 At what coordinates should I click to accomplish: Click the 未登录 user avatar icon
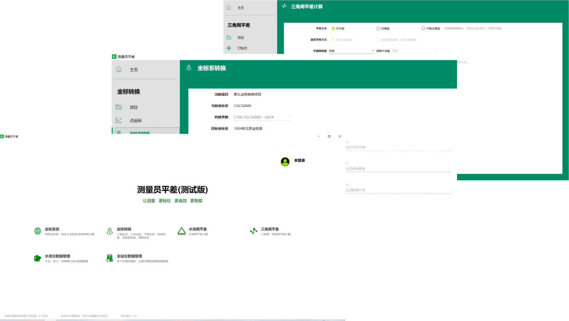point(285,162)
